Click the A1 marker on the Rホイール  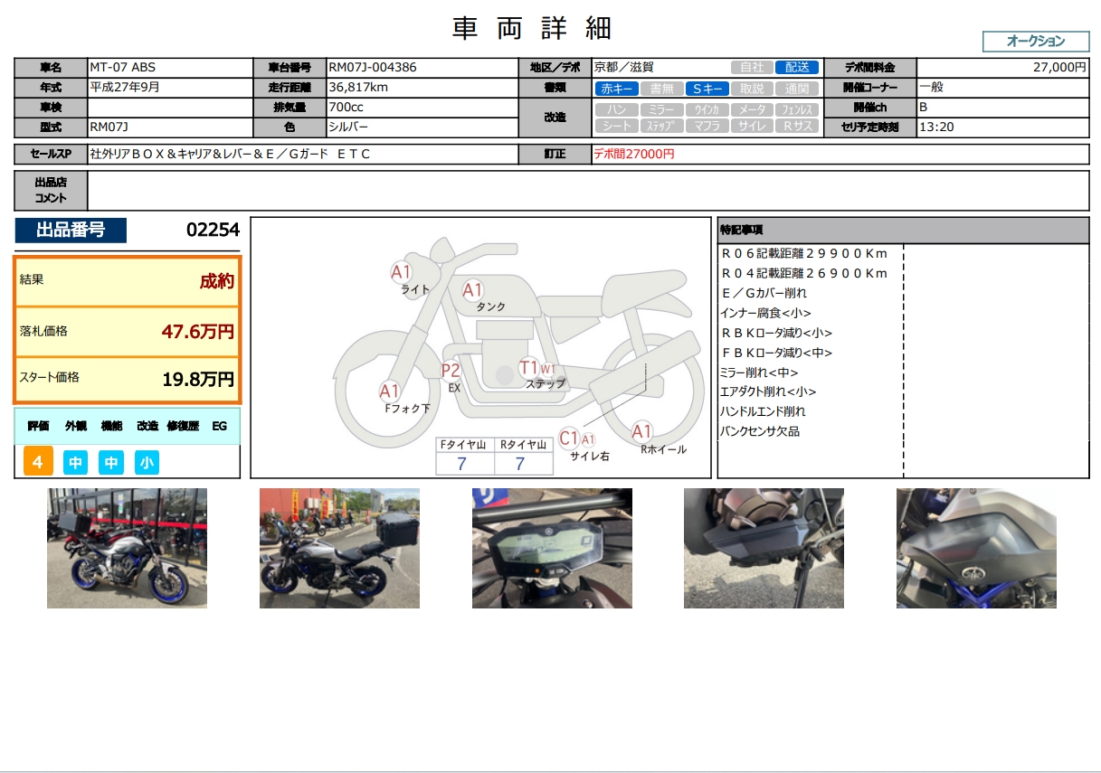coord(641,431)
